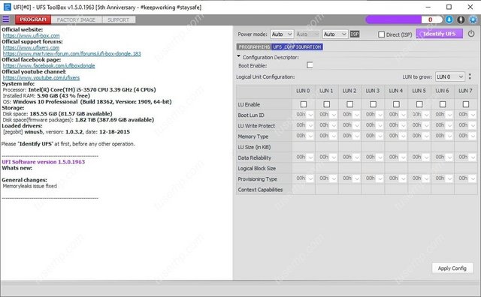The image size is (481, 297).
Task: Open the hamburger menu icon
Action: point(6,19)
